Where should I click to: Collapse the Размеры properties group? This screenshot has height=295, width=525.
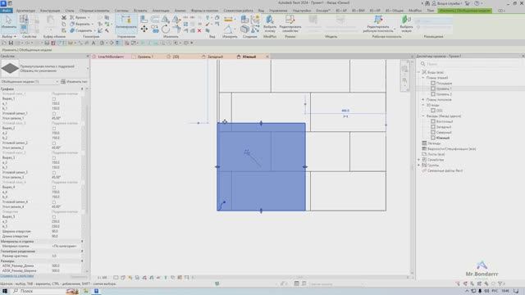click(x=82, y=261)
